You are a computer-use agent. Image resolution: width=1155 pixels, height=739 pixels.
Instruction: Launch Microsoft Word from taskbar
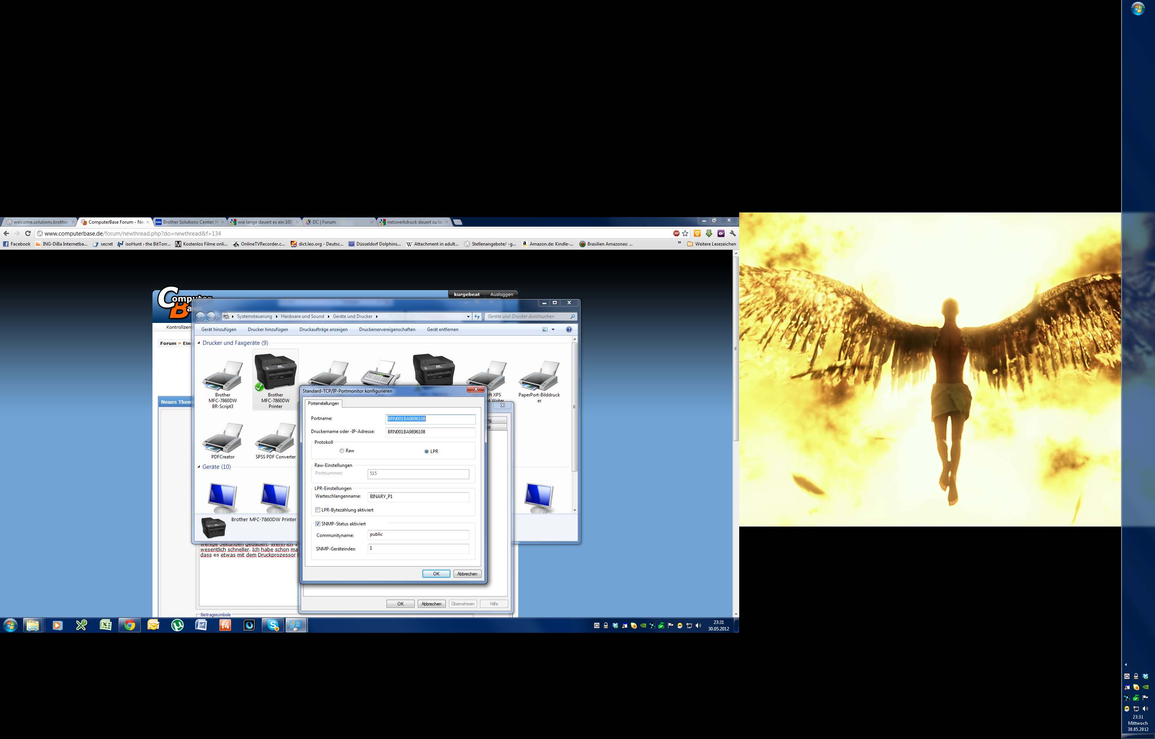coord(201,625)
